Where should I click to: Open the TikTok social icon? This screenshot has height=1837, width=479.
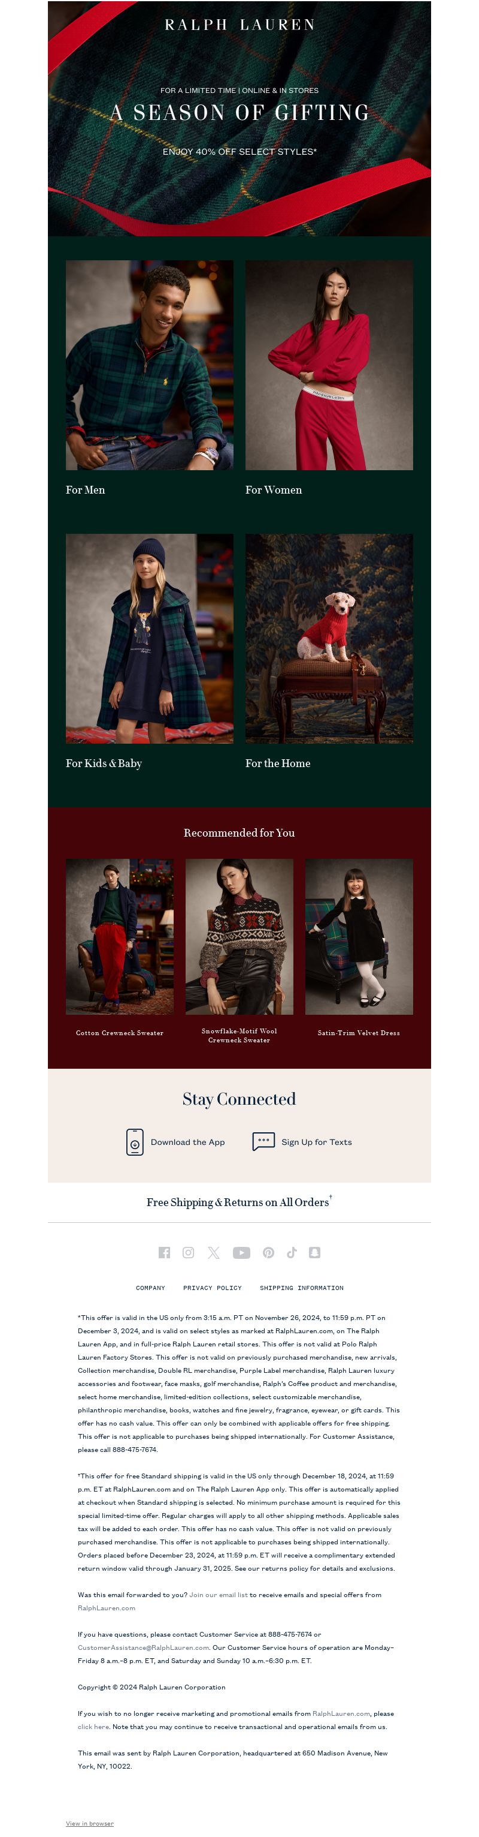pos(292,1252)
